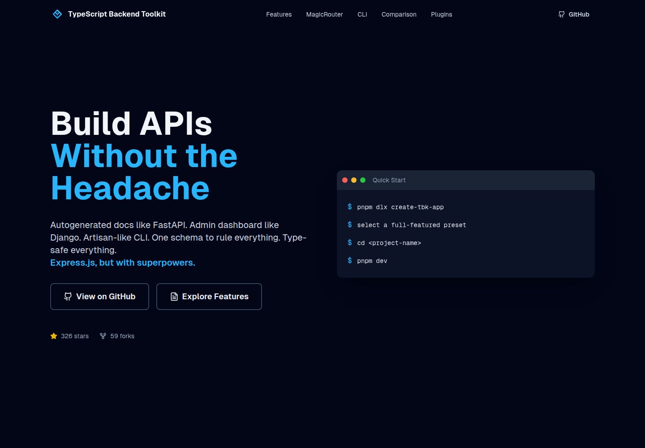Click the fork icon beside 59 forks
Viewport: 645px width, 448px height.
(103, 336)
